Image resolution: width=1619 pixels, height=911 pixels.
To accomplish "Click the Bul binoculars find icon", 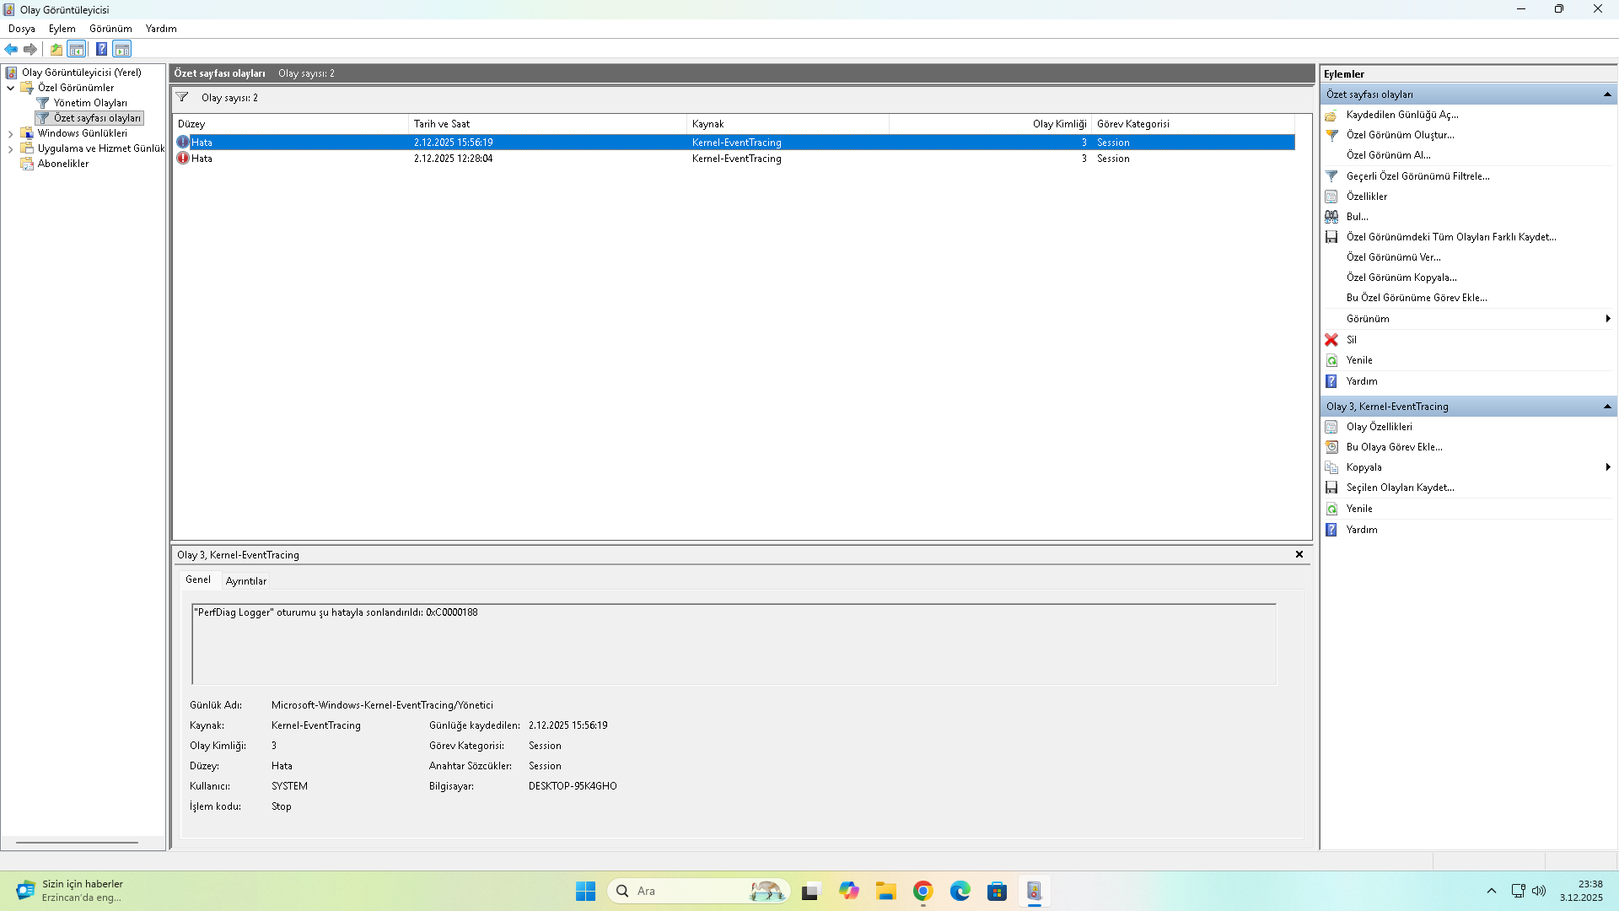I will click(1331, 217).
